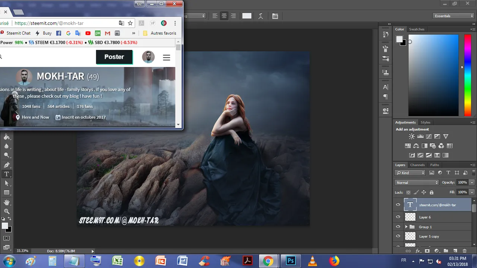Viewport: 477px width, 268px height.
Task: Add a Photo Filter adjustment
Action: [433, 146]
